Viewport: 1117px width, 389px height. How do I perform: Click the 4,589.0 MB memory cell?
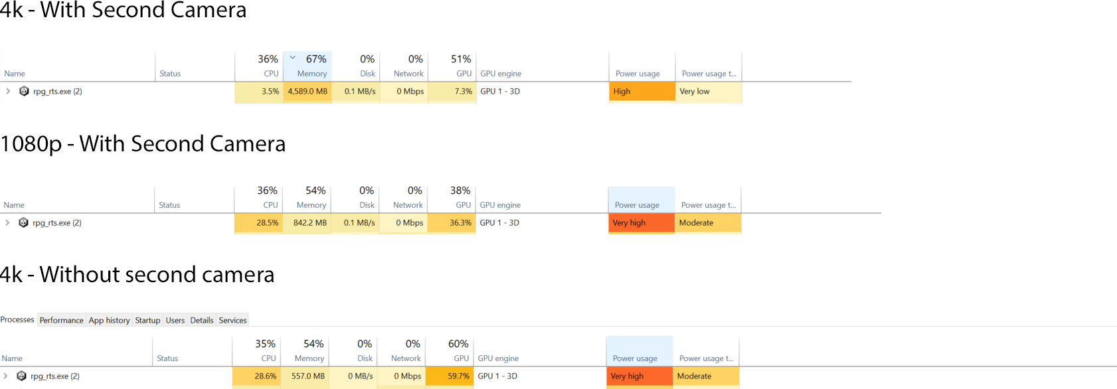307,92
